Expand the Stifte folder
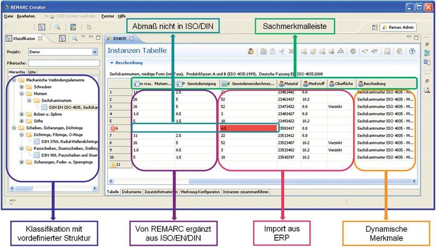The height and width of the screenshot is (247, 436). [x=21, y=121]
